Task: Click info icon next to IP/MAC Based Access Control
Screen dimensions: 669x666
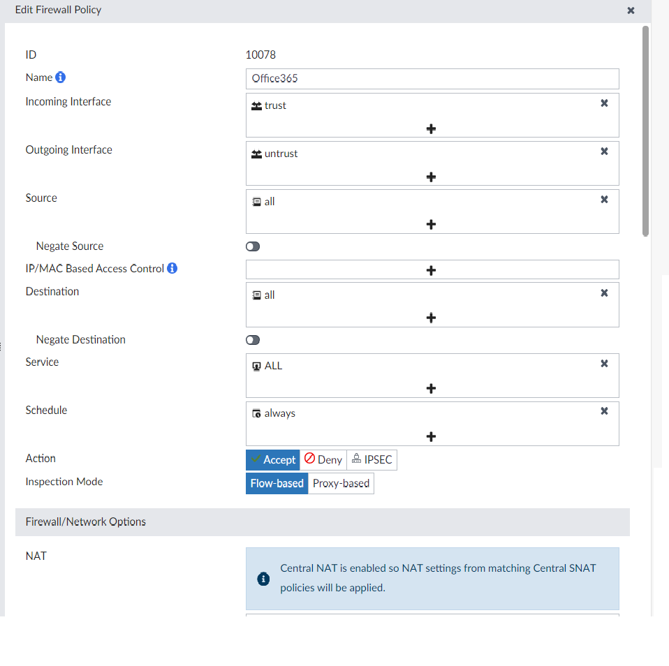Action: click(172, 268)
